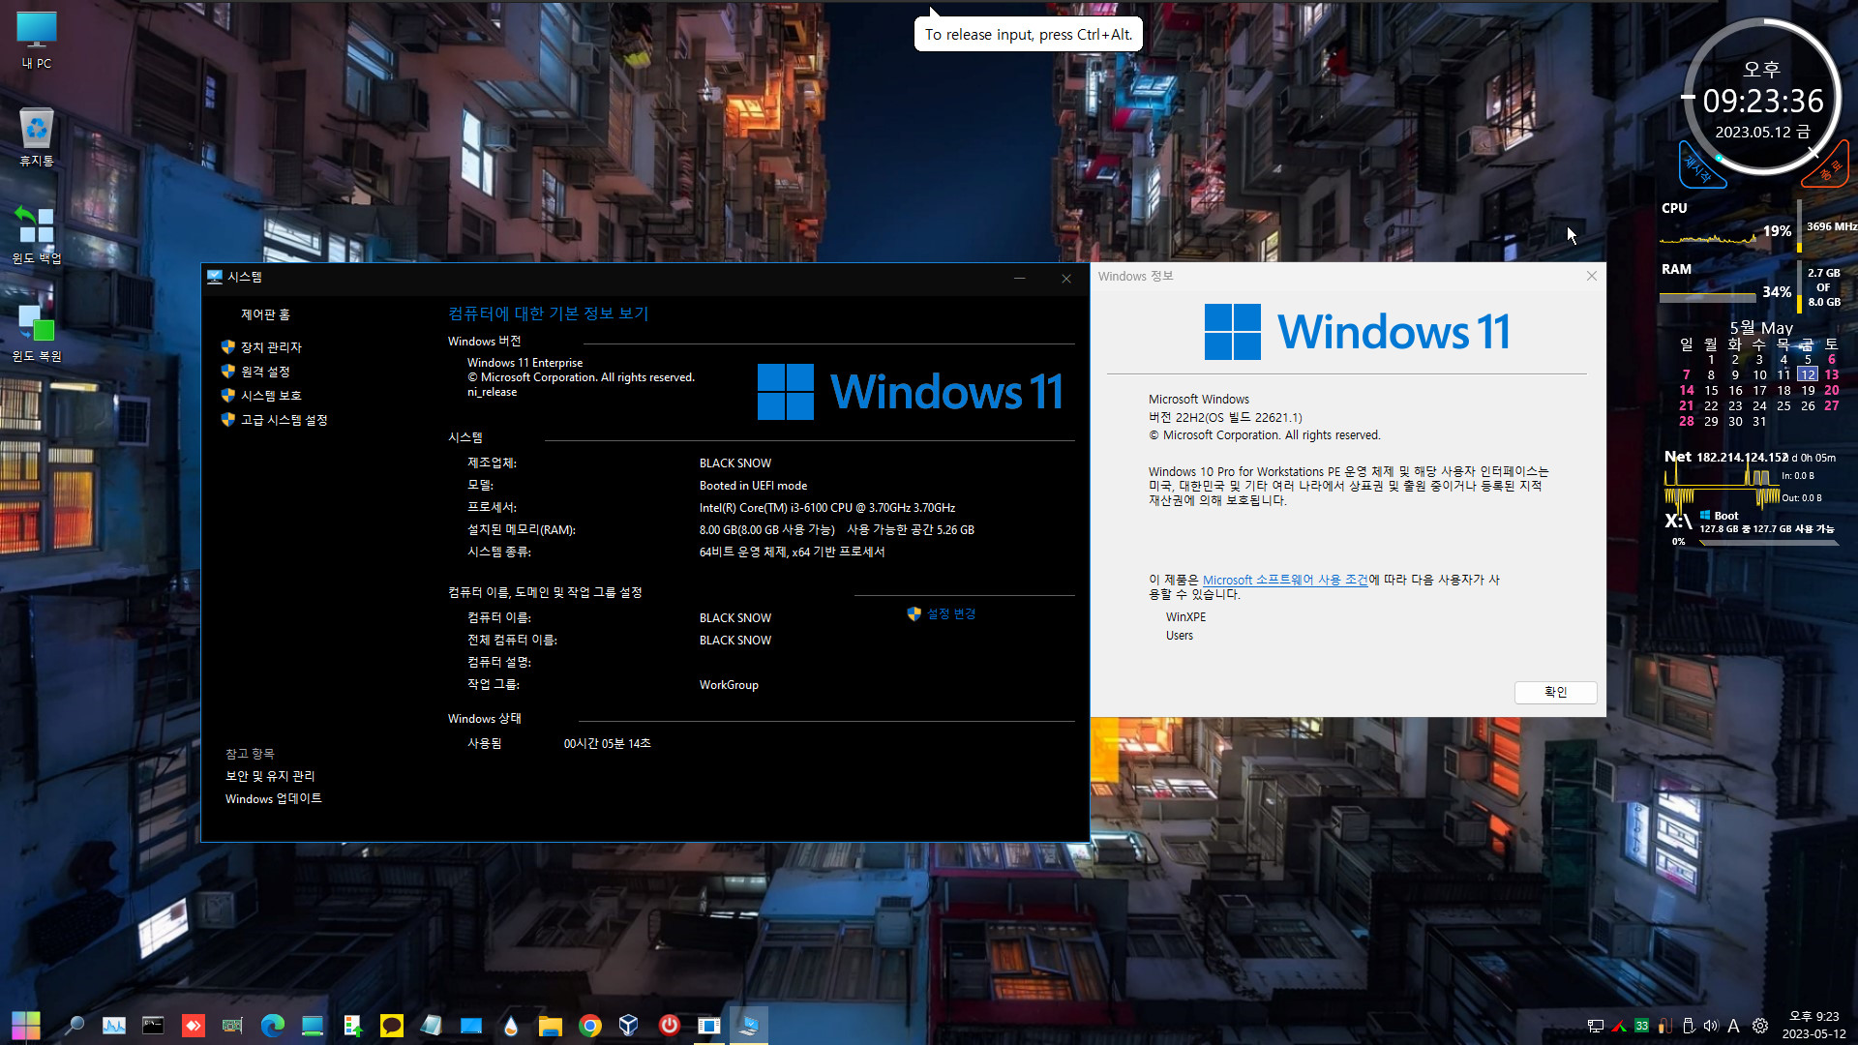Launch Microsoft Edge from taskbar
This screenshot has height=1045, width=1858.
273,1025
